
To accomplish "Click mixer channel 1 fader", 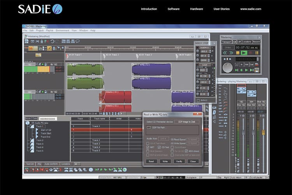I will point(243,132).
